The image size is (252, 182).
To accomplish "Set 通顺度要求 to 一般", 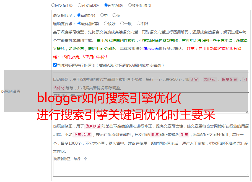I will click(x=122, y=24).
